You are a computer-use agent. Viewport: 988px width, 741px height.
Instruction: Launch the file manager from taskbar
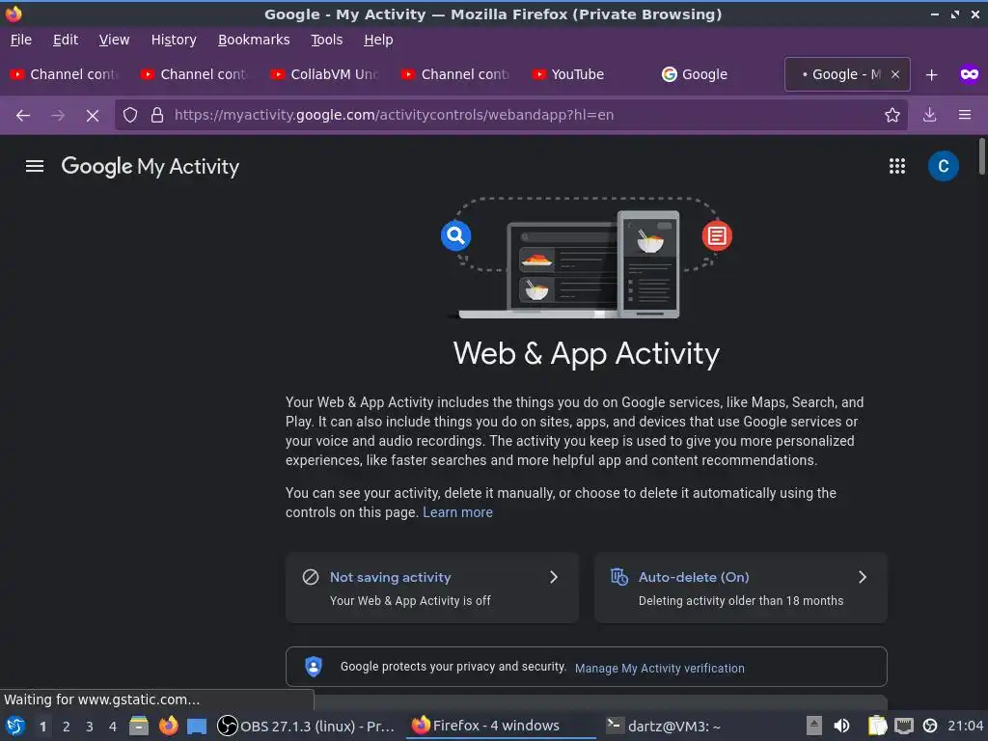139,726
